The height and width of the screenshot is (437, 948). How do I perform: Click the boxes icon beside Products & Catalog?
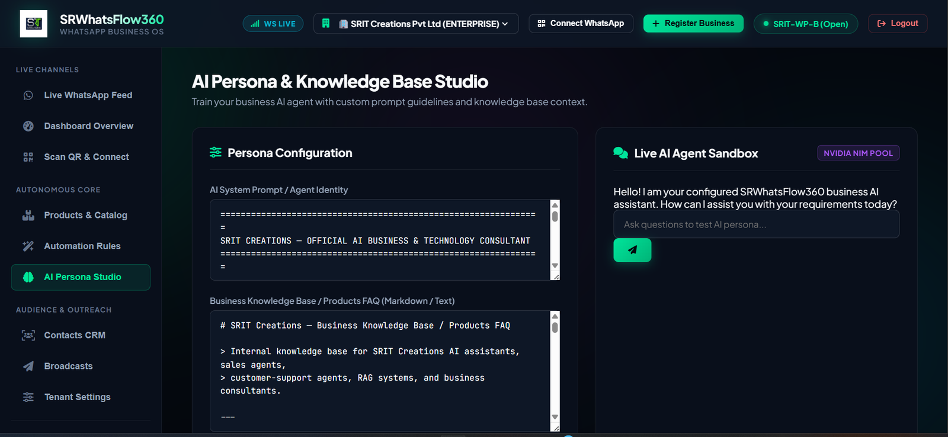click(x=28, y=216)
